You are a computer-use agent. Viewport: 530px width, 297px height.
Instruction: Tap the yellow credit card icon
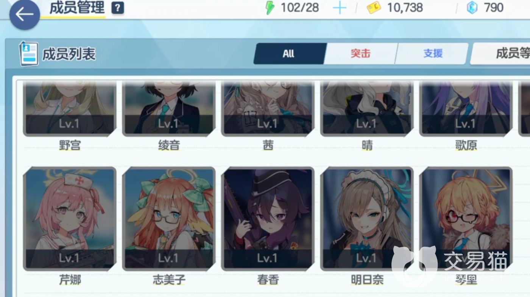pyautogui.click(x=374, y=8)
